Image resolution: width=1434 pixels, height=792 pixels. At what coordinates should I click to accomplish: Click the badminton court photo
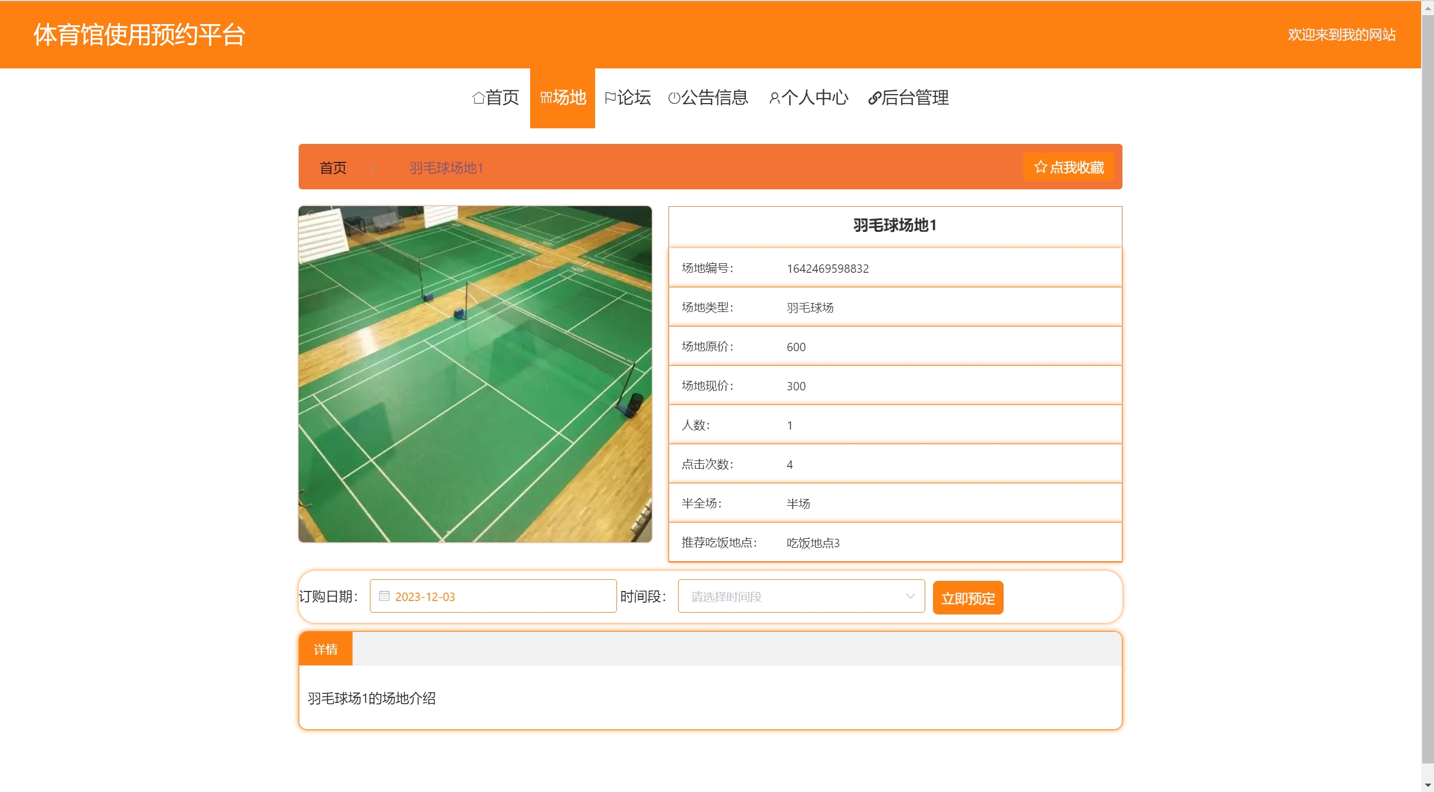coord(475,374)
